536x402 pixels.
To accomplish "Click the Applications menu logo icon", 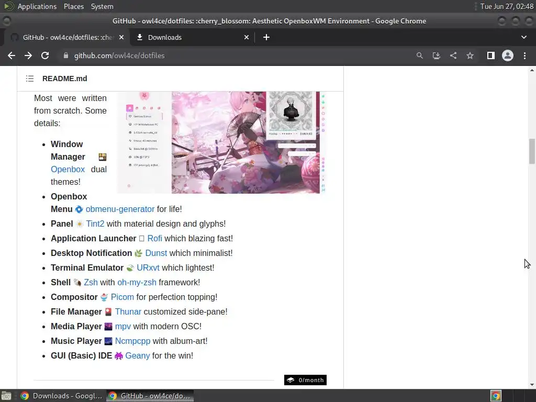I will (9, 6).
